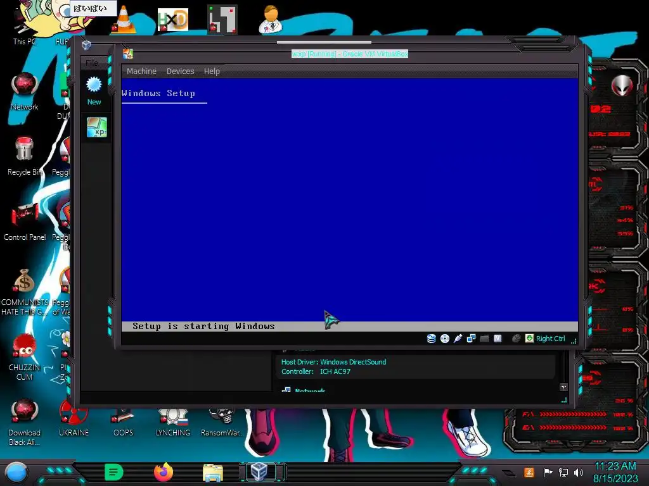
Task: Click the Controller: ICH AC97 line
Action: 316,371
